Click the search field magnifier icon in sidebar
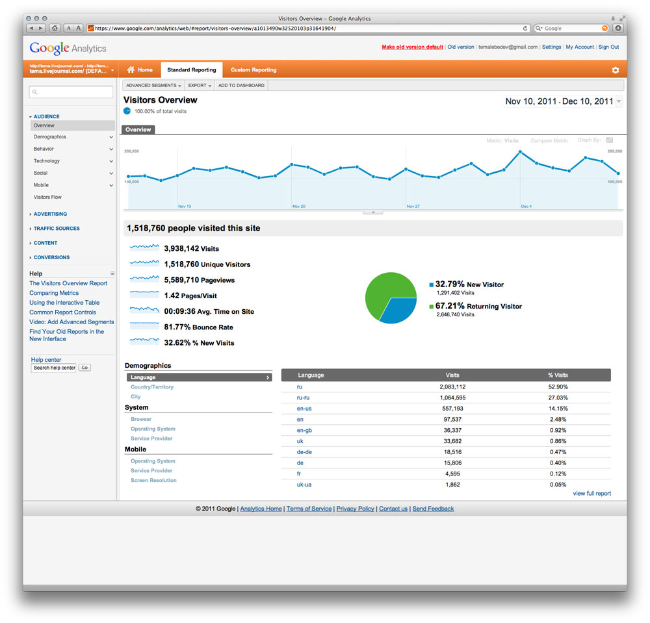 coord(35,92)
